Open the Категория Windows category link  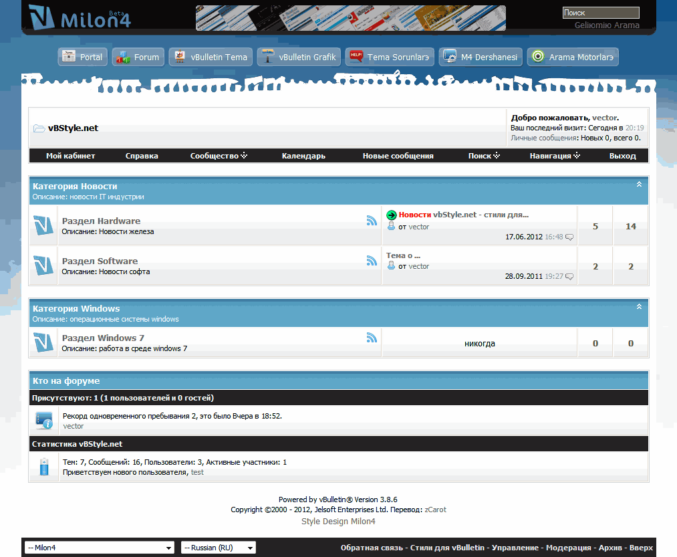click(76, 308)
